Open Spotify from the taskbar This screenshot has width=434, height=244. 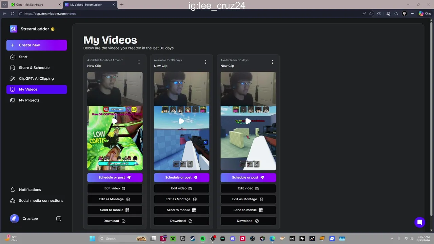(x=203, y=239)
